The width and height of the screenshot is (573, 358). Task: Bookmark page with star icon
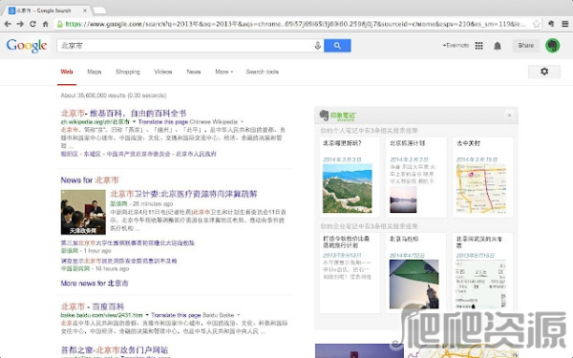click(536, 24)
